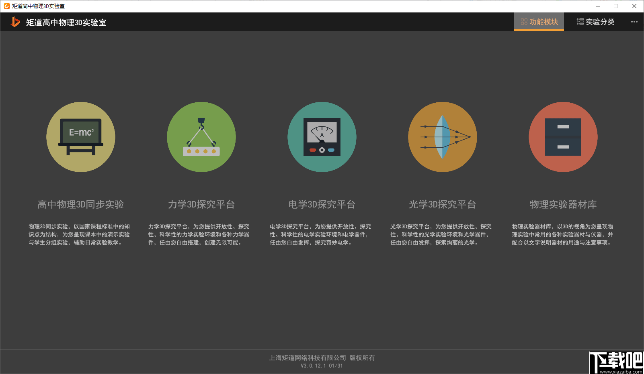Select the 物理实验器材库 title
644x374 pixels.
[x=563, y=205]
